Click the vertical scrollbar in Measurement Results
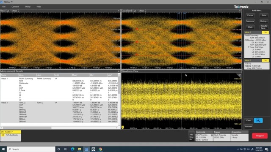The height and width of the screenshot is (152, 271). 119,84
